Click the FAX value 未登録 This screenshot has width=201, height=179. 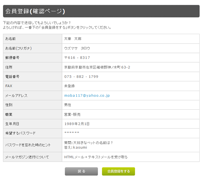[69, 86]
